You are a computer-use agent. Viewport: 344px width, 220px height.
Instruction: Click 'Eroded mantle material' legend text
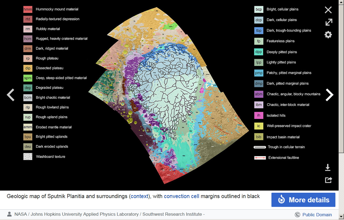[x=54, y=127]
